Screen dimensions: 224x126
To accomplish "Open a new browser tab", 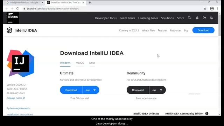I will pos(90,2).
